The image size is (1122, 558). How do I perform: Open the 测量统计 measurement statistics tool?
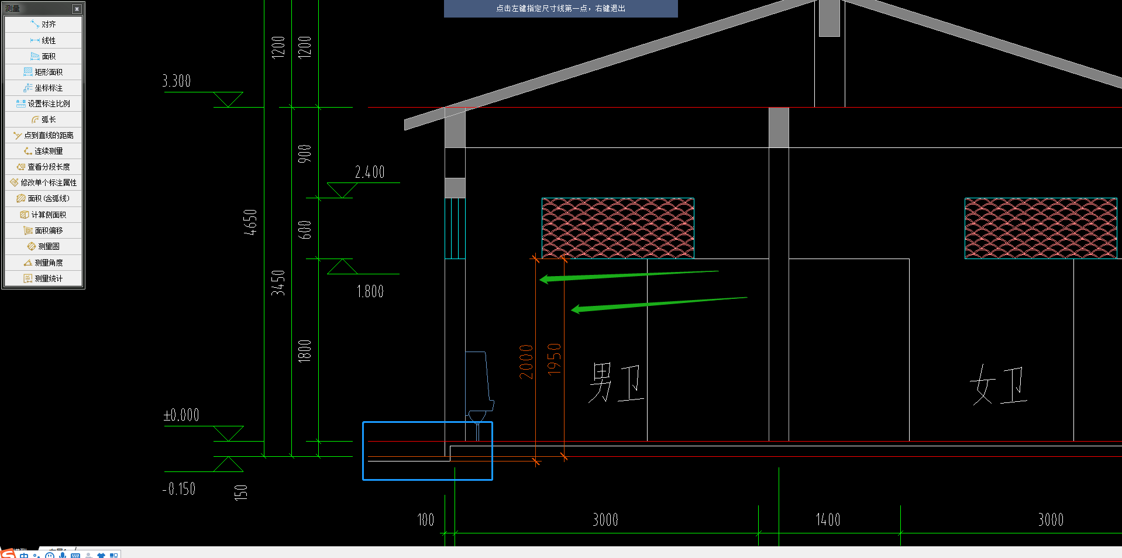[43, 278]
